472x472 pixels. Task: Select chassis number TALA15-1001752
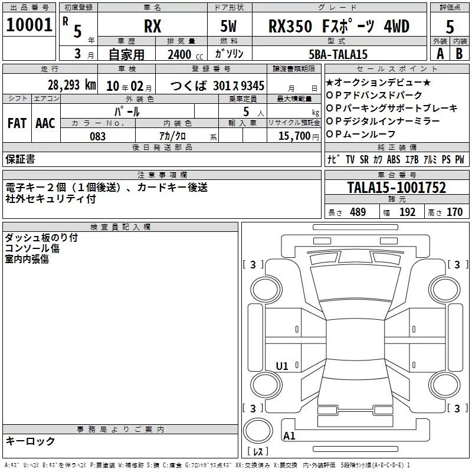click(396, 188)
